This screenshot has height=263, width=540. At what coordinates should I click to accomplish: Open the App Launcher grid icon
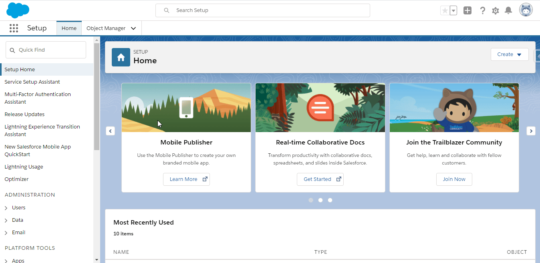[x=14, y=28]
